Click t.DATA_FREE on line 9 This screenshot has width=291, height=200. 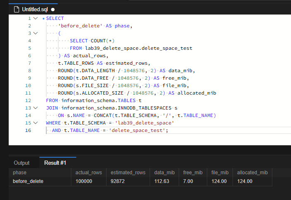92,78
